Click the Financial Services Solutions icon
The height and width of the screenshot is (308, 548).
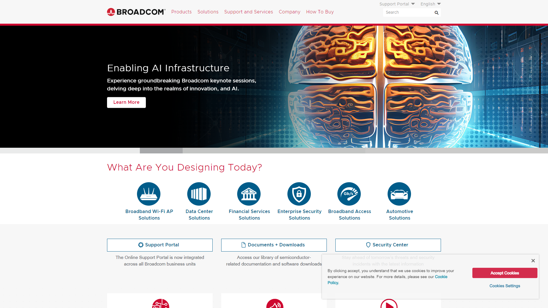point(249,194)
